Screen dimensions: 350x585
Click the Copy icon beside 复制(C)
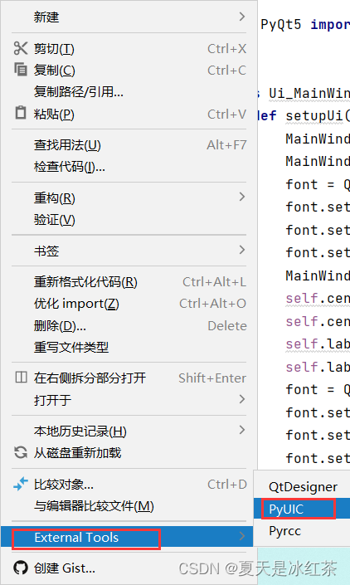21,70
